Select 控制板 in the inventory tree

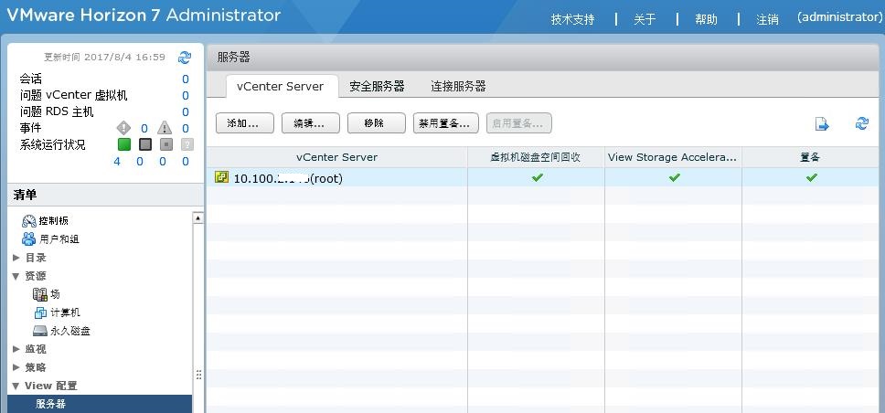(54, 220)
